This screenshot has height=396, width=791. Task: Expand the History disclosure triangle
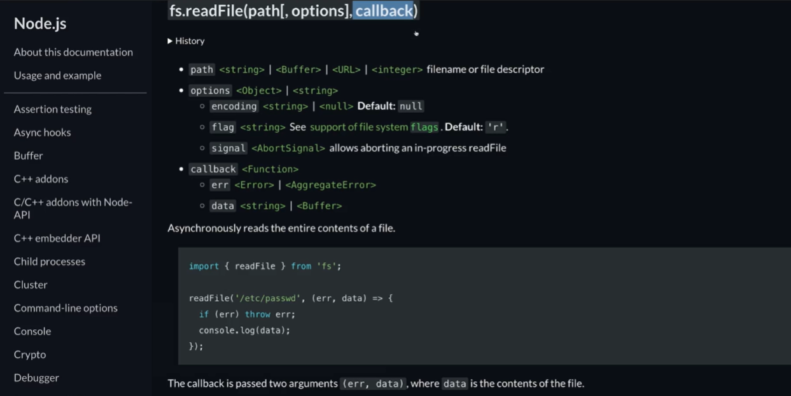pyautogui.click(x=170, y=41)
